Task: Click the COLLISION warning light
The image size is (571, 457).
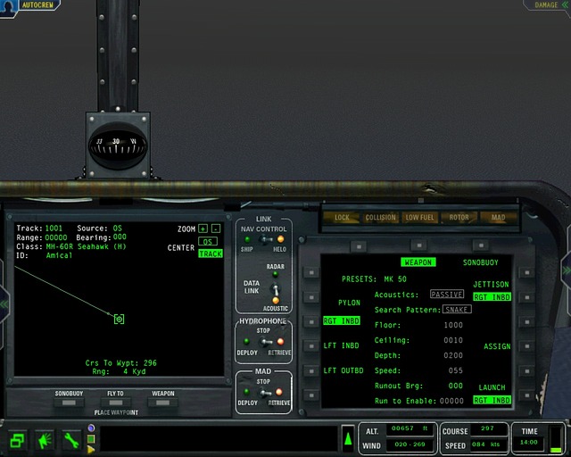Action: 380,218
